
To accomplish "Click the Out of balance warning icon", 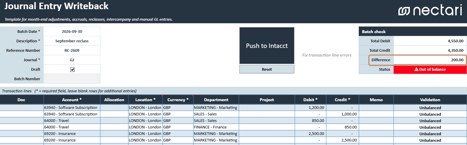I will pos(416,69).
